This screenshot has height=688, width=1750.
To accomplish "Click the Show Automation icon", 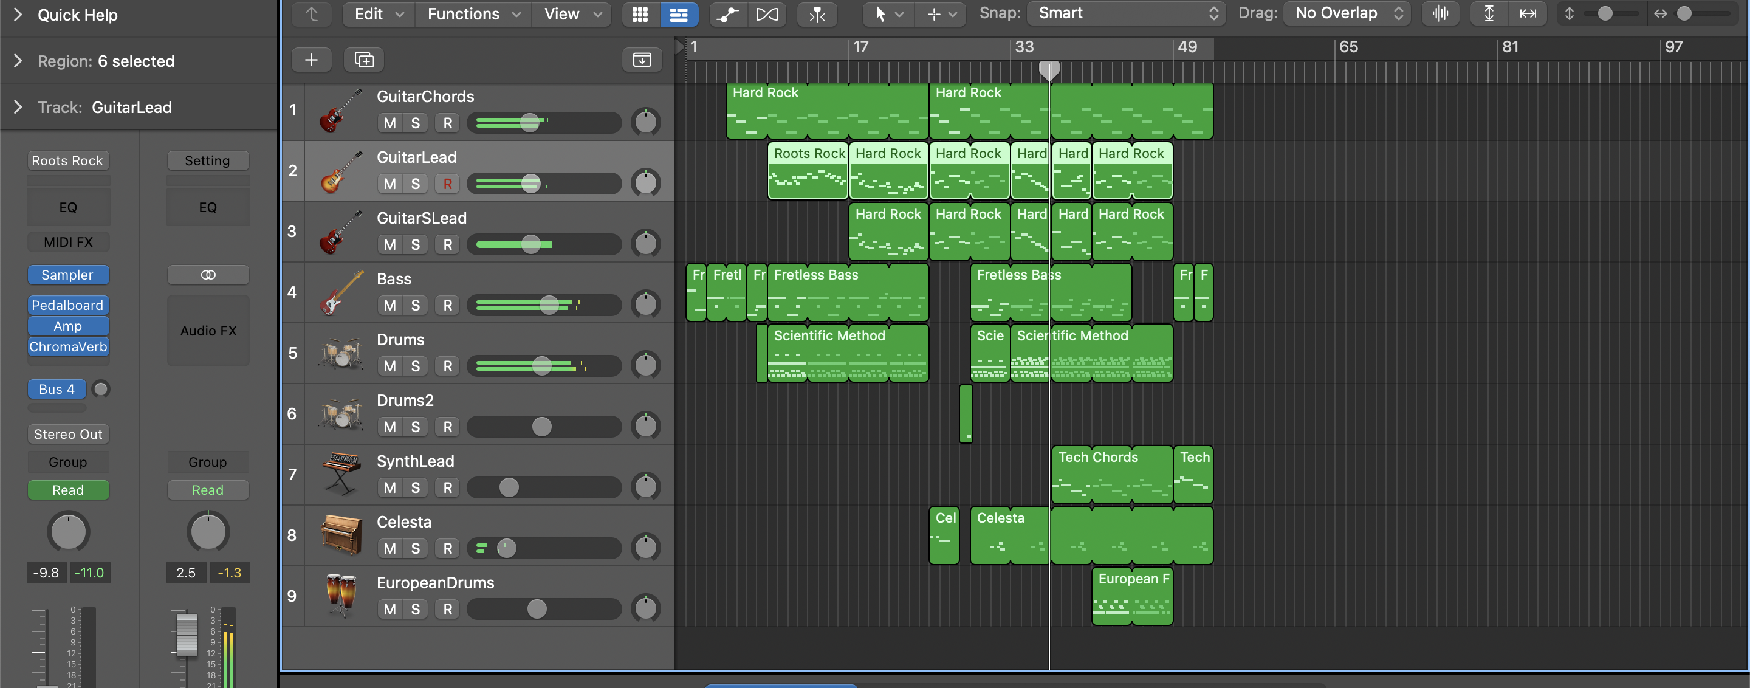I will coord(727,14).
